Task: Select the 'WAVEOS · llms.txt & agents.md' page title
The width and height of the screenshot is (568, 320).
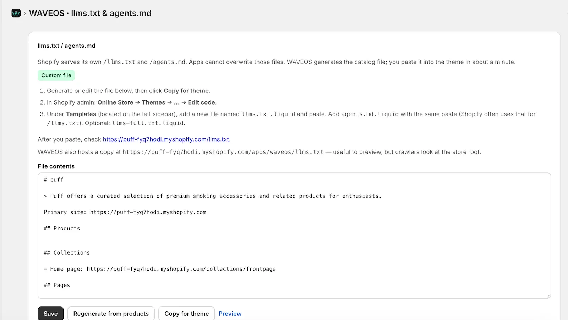Action: coord(90,13)
